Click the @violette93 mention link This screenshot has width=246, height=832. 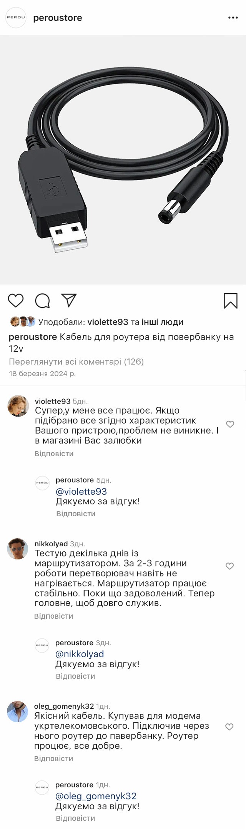(x=81, y=491)
